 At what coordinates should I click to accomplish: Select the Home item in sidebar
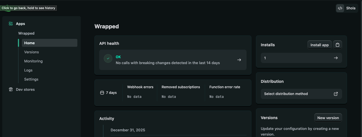(30, 43)
